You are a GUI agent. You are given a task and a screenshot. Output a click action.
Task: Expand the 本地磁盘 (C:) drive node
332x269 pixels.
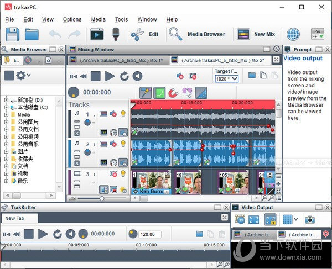point(6,107)
